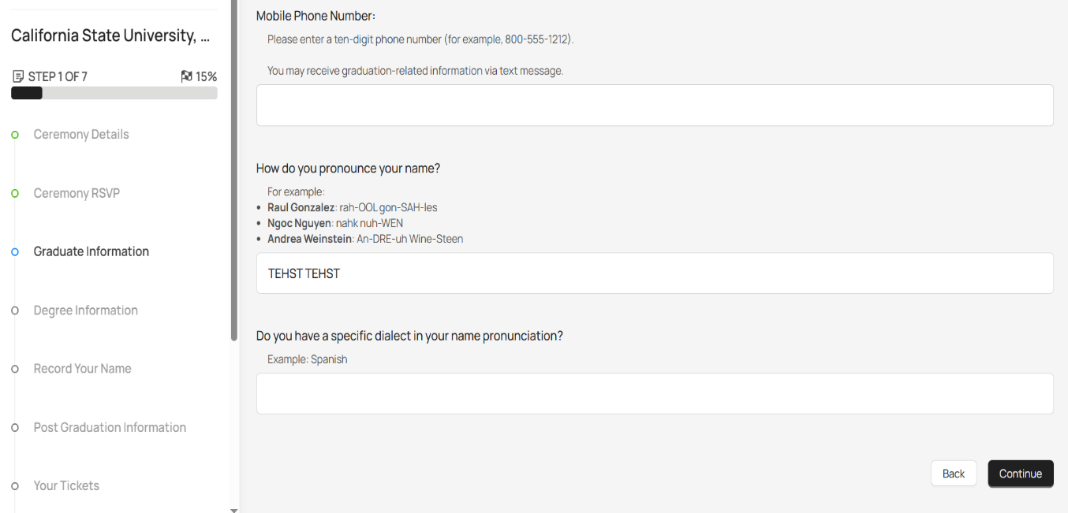Screen dimensions: 1068x513
Task: Click the checkered flag icon beside 15%
Action: pyautogui.click(x=186, y=76)
